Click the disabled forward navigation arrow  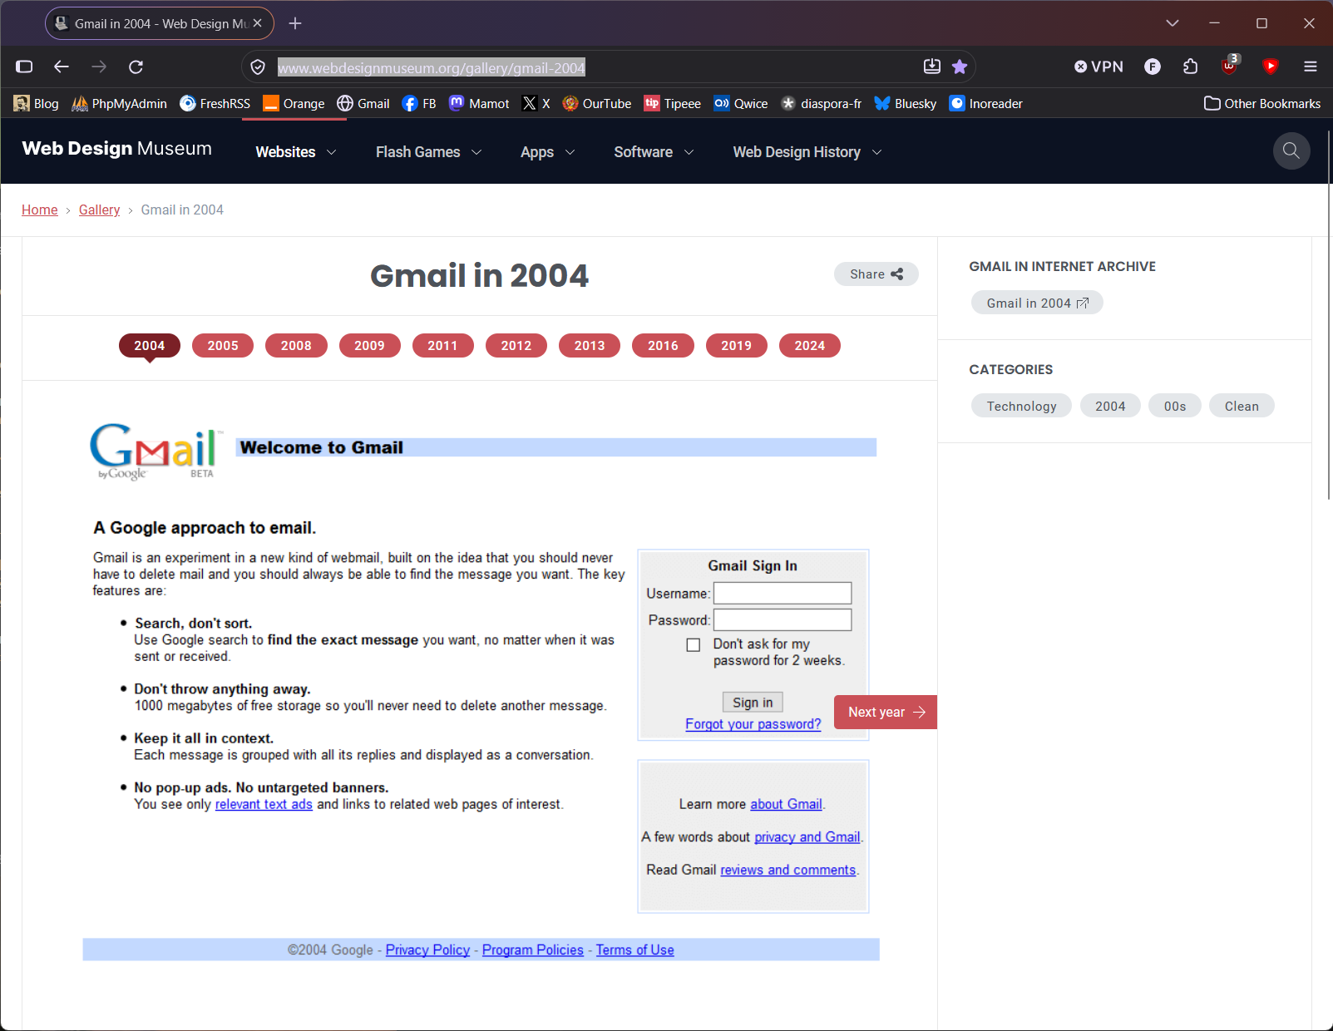[x=99, y=67]
